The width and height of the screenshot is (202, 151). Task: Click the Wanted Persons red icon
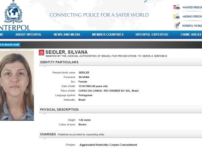click(x=177, y=7)
